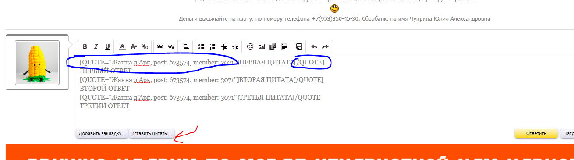Open the text color picker
The image size is (574, 160).
[x=123, y=46]
